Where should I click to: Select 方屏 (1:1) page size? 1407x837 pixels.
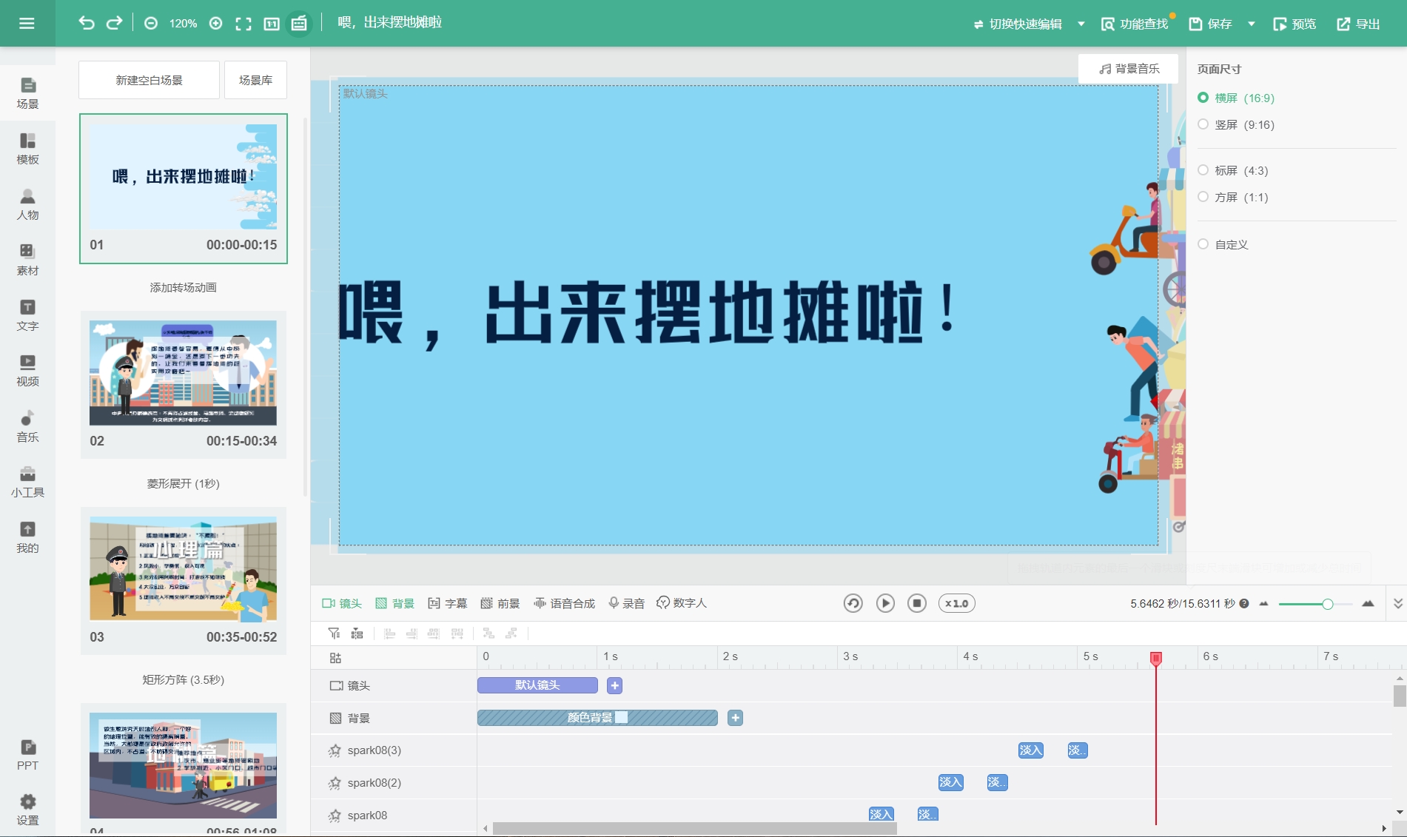click(1233, 197)
